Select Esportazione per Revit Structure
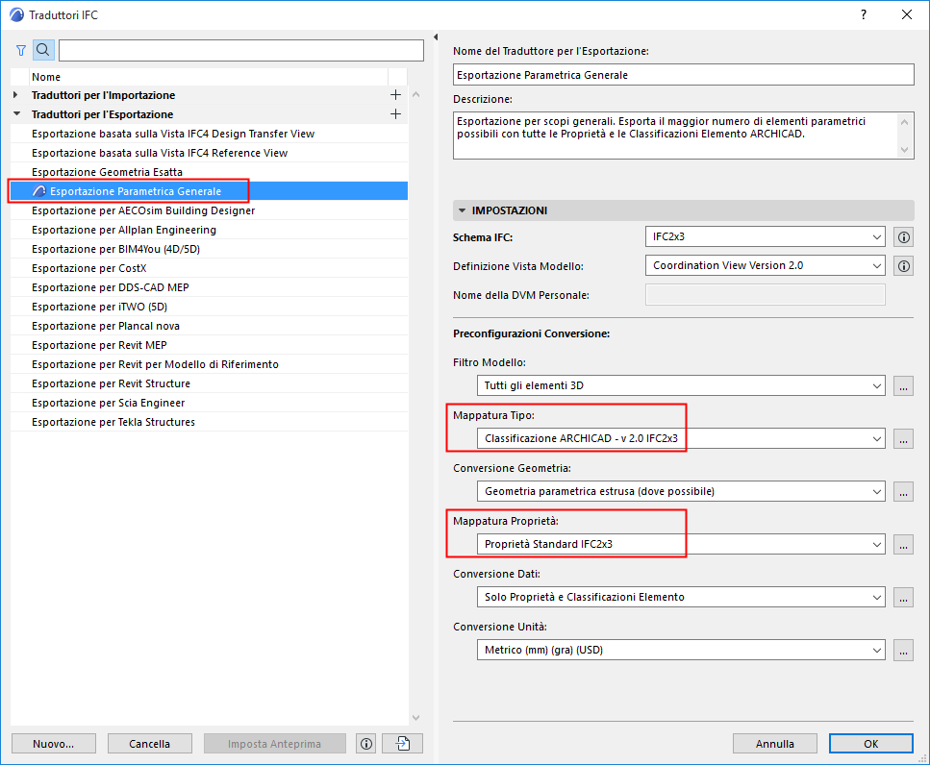 click(x=209, y=383)
